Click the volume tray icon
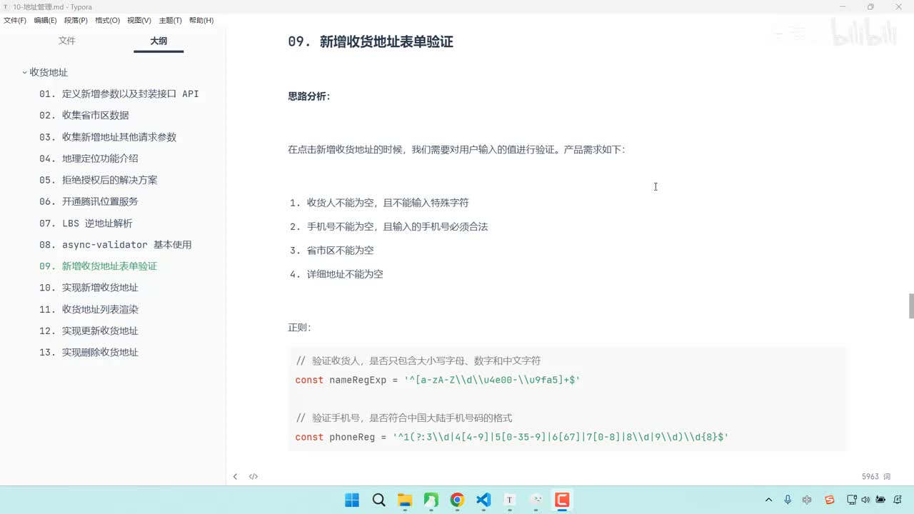The height and width of the screenshot is (514, 914). (x=866, y=500)
